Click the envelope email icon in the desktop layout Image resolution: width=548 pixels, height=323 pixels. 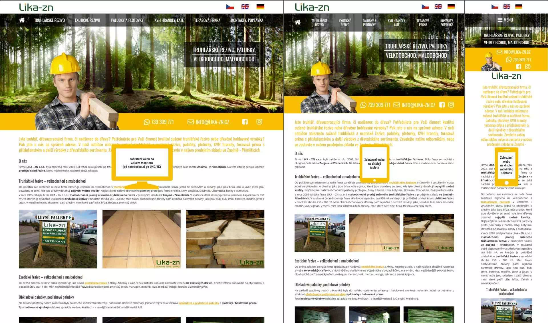pyautogui.click(x=190, y=122)
